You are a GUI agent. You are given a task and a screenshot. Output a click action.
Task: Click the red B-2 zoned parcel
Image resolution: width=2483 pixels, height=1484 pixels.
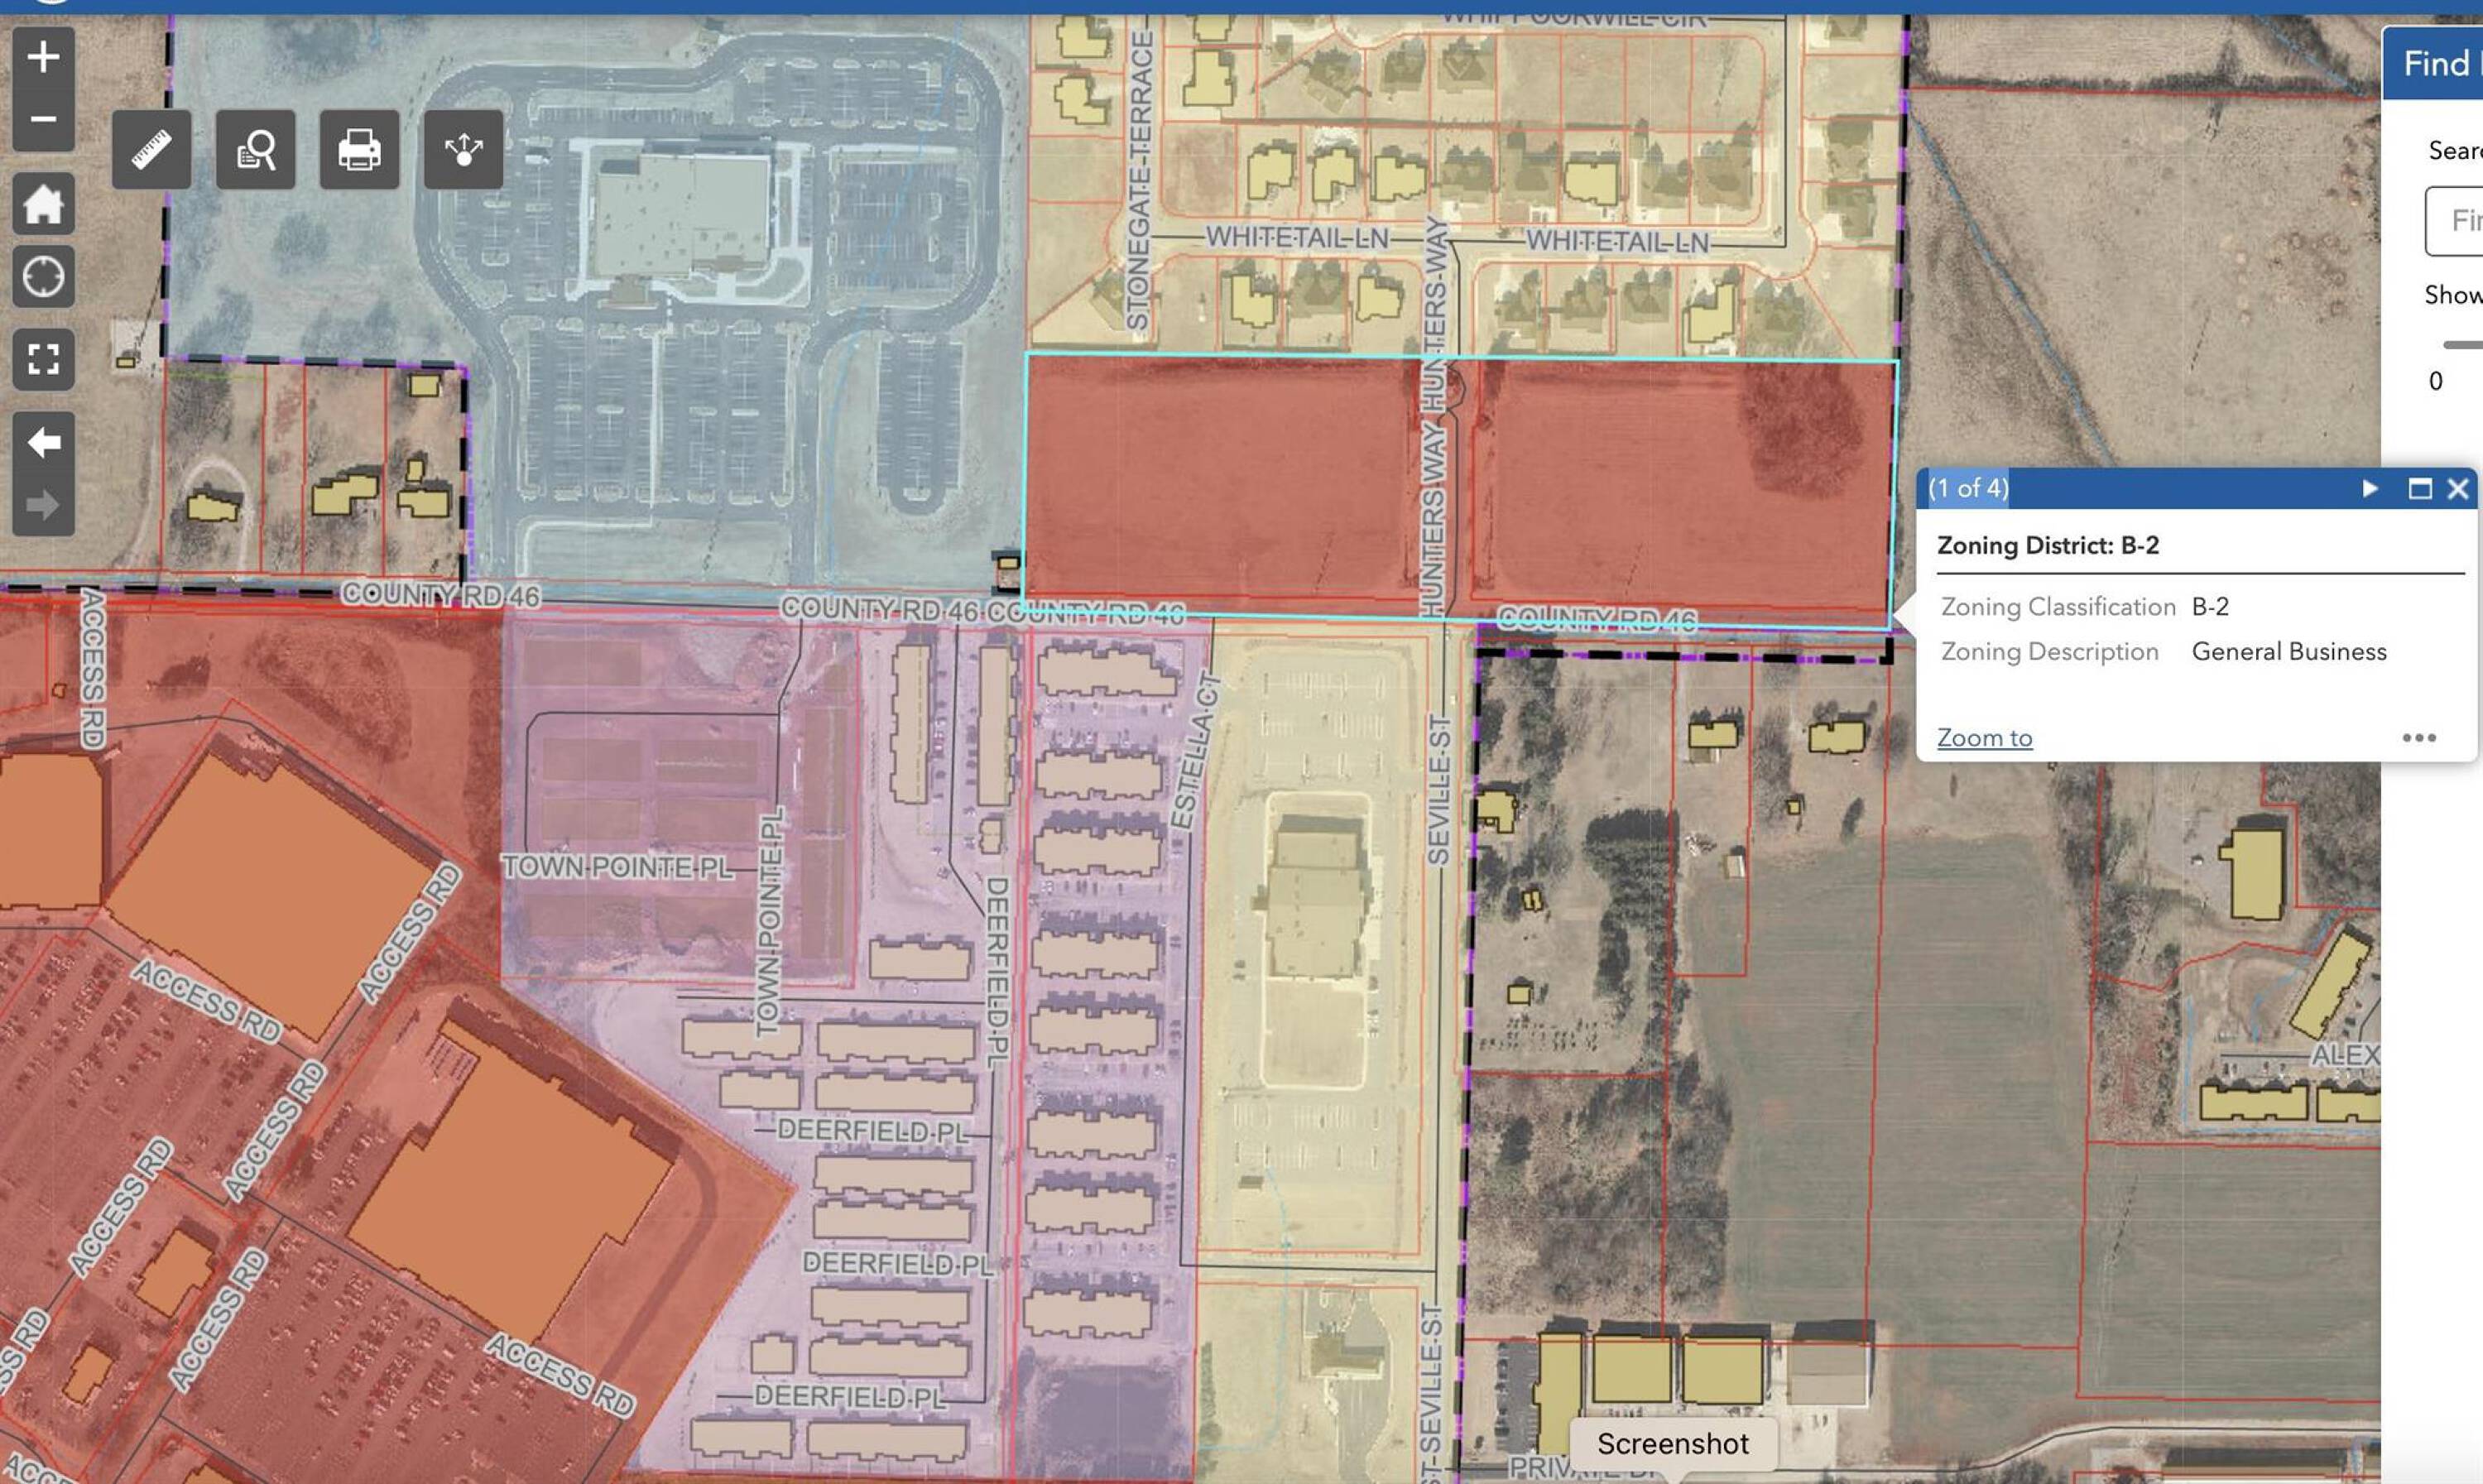click(1220, 480)
